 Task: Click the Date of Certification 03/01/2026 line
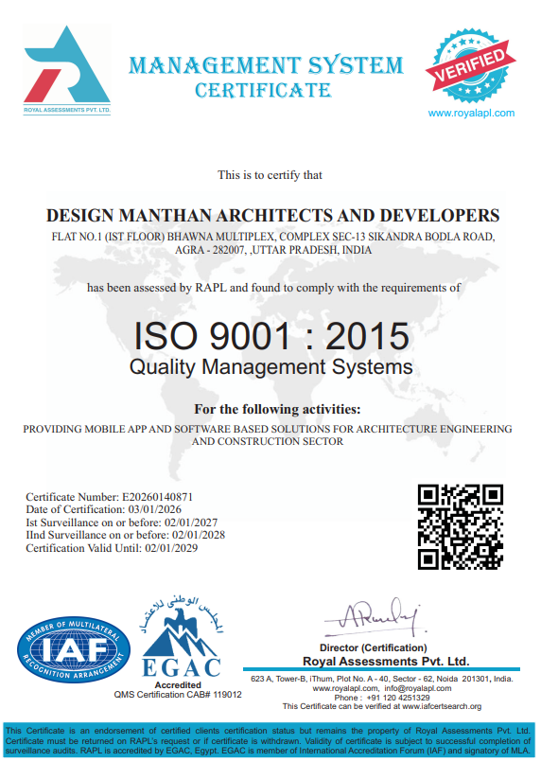(x=103, y=510)
